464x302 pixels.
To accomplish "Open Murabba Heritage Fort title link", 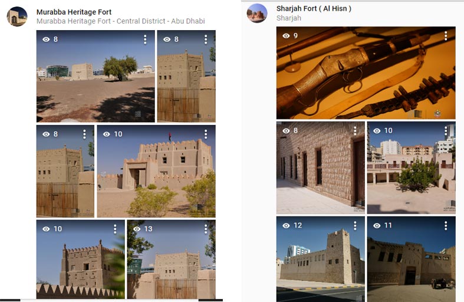I will [x=74, y=12].
